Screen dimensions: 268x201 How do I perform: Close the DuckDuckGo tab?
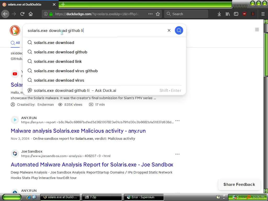(x=54, y=4)
